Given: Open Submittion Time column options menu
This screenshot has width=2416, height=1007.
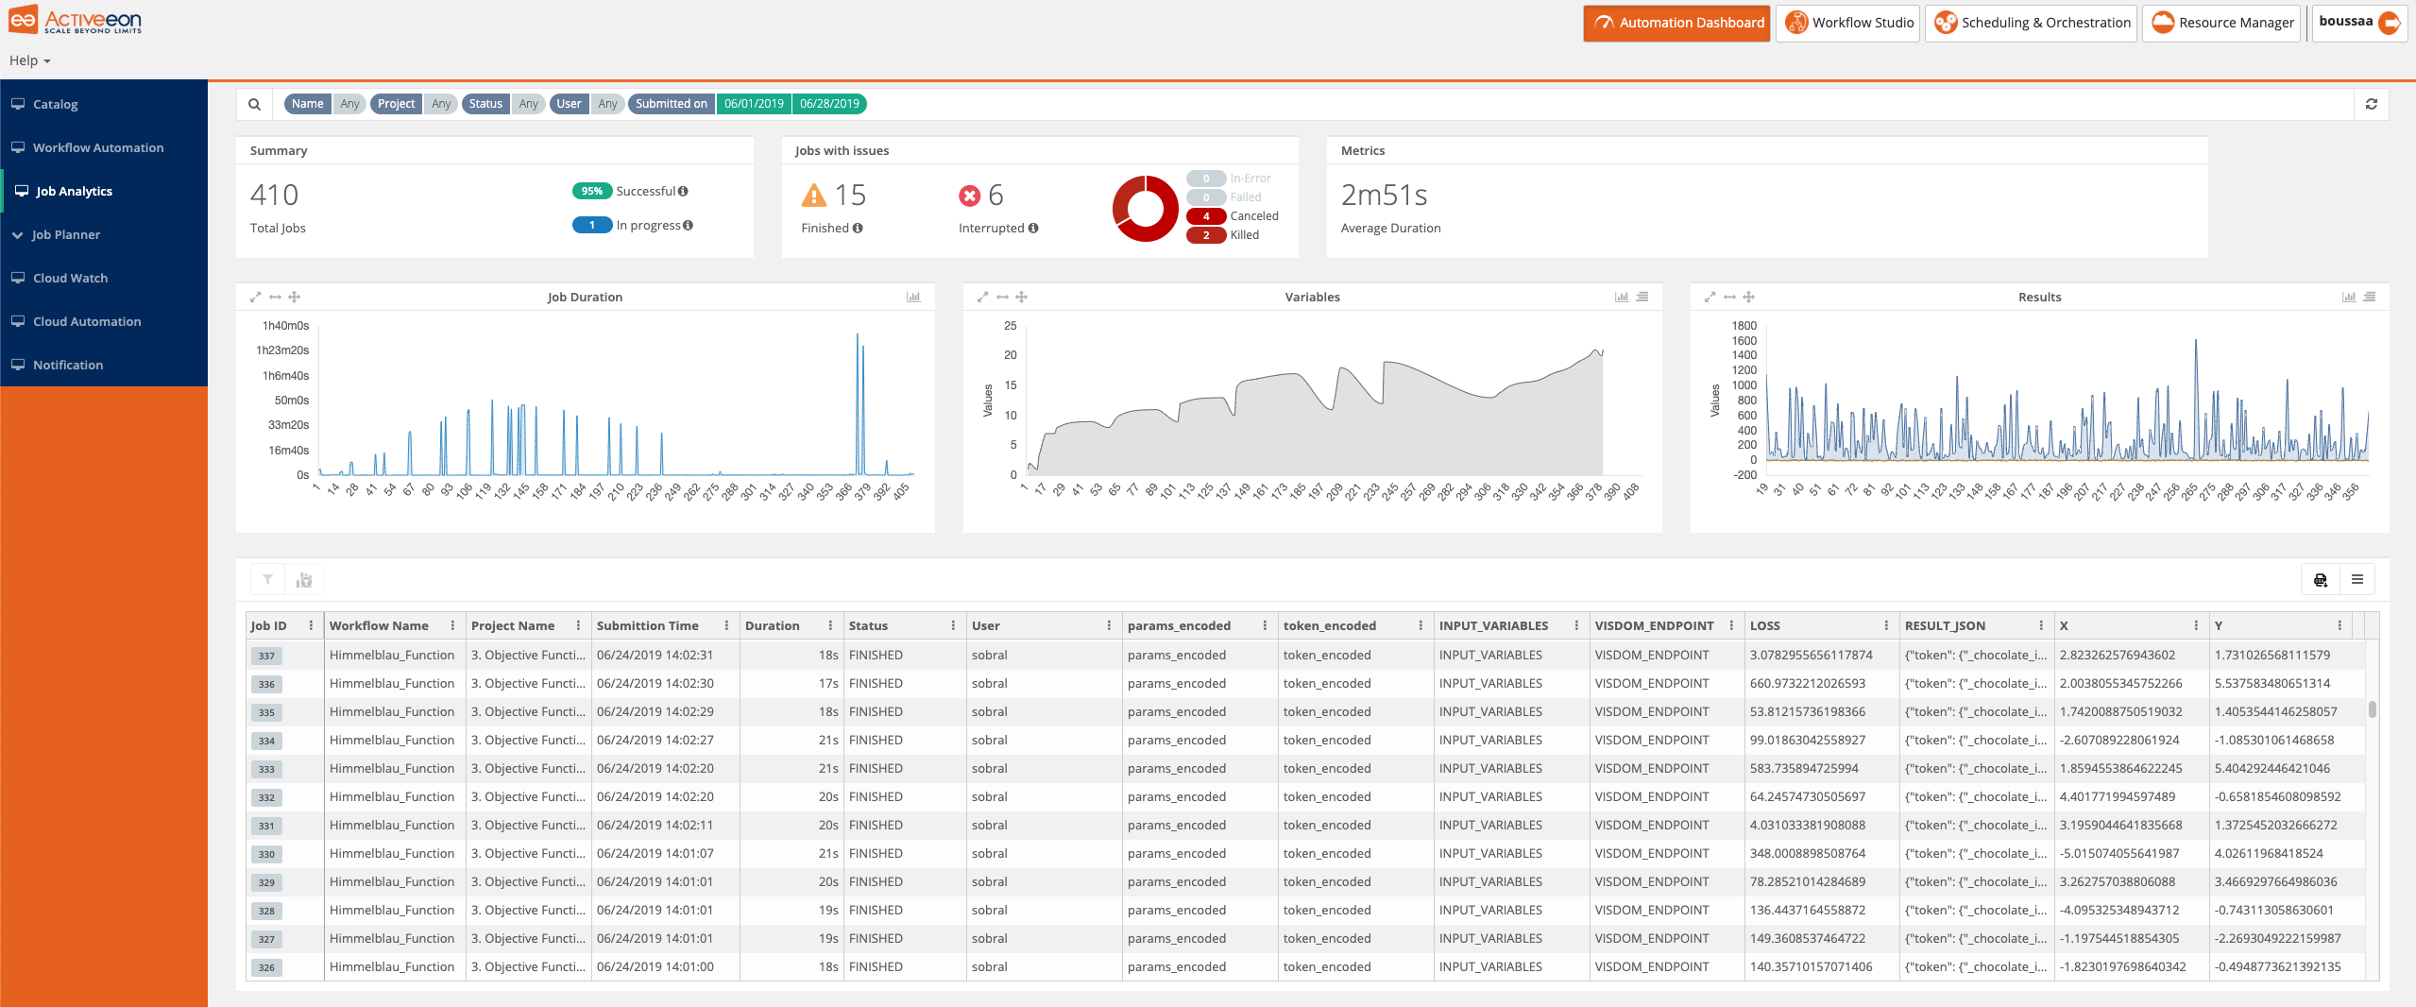Looking at the screenshot, I should pos(726,625).
